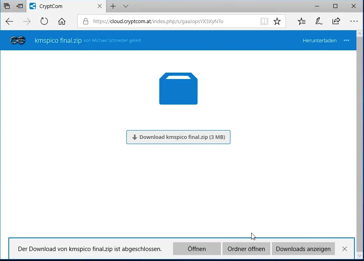Show tabs you've set aside

click(7, 6)
